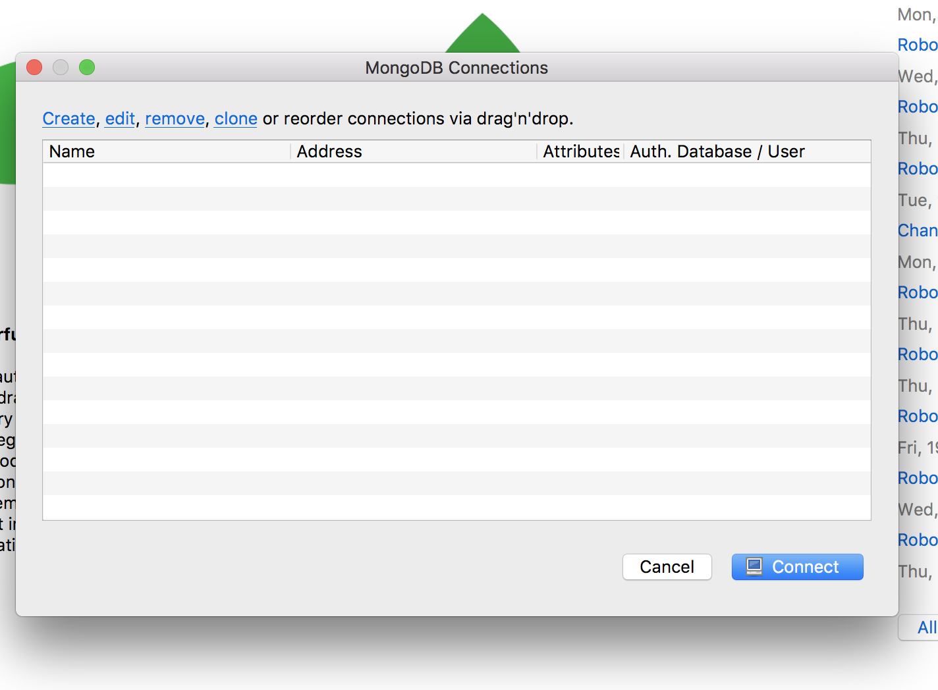This screenshot has height=690, width=938.
Task: Select the Attributes column header
Action: (x=580, y=151)
